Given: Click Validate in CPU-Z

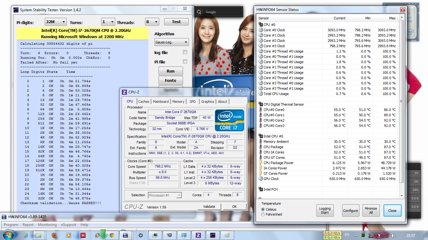Looking at the screenshot, I should (209, 207).
